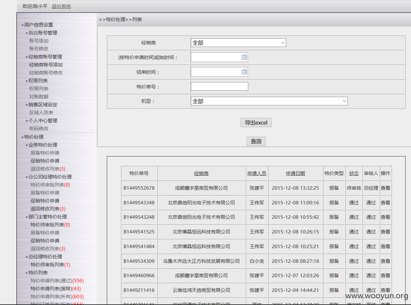This screenshot has width=411, height=305.
Task: Click 查看 for order B1449543348
Action: [385, 203]
